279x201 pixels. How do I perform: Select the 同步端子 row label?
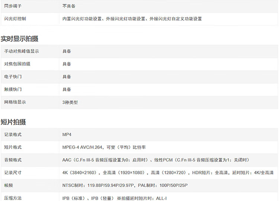pyautogui.click(x=13, y=6)
